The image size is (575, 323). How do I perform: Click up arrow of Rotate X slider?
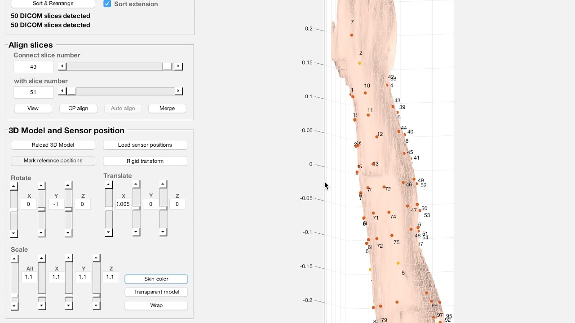[x=14, y=186]
